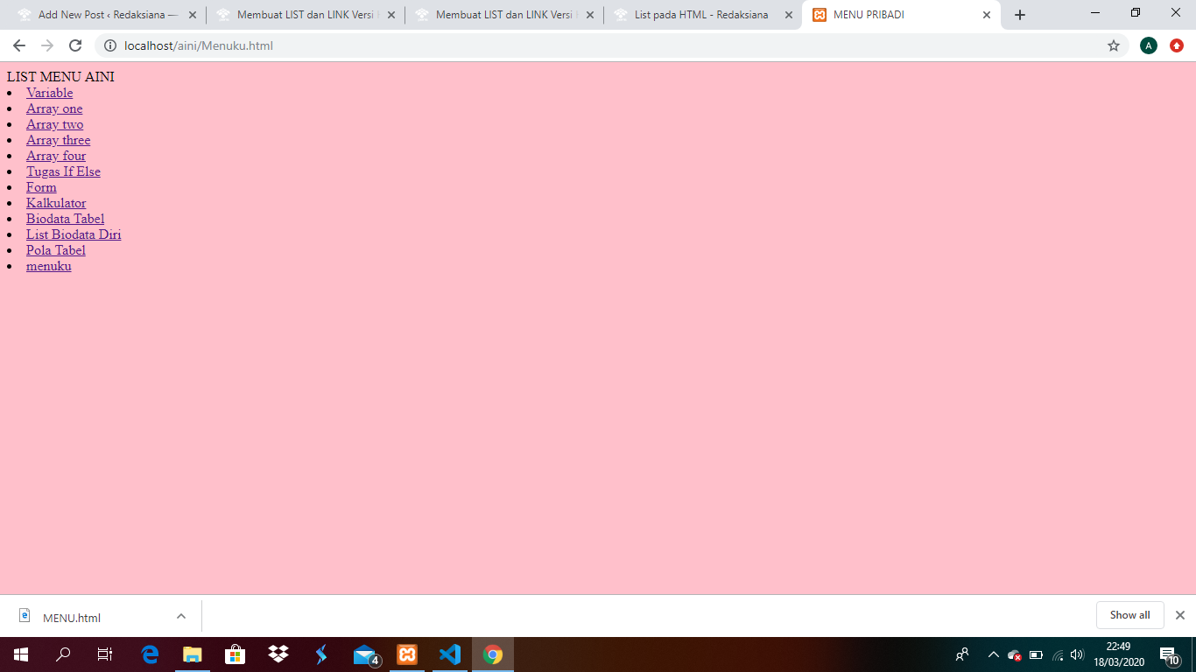View site information icon in address bar
This screenshot has height=672, width=1196.
(110, 45)
